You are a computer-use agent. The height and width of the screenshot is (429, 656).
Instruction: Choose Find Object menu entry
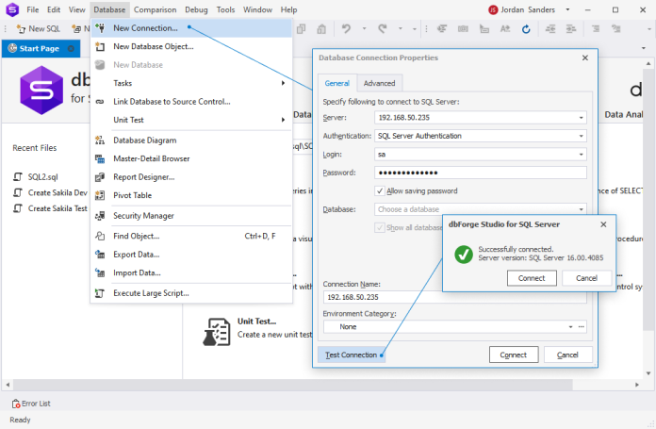tap(191, 236)
